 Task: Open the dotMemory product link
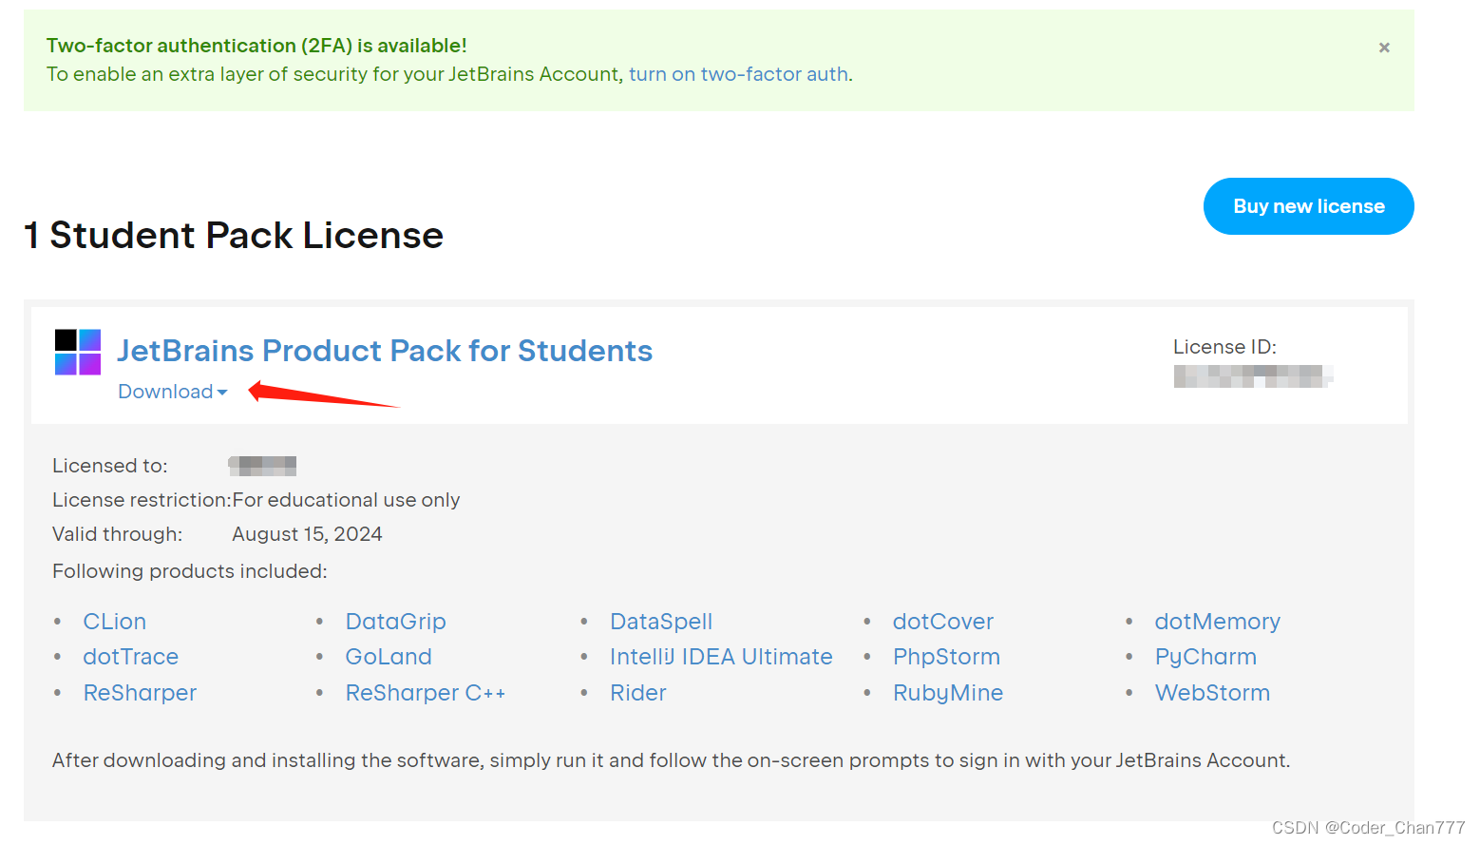pos(1218,622)
